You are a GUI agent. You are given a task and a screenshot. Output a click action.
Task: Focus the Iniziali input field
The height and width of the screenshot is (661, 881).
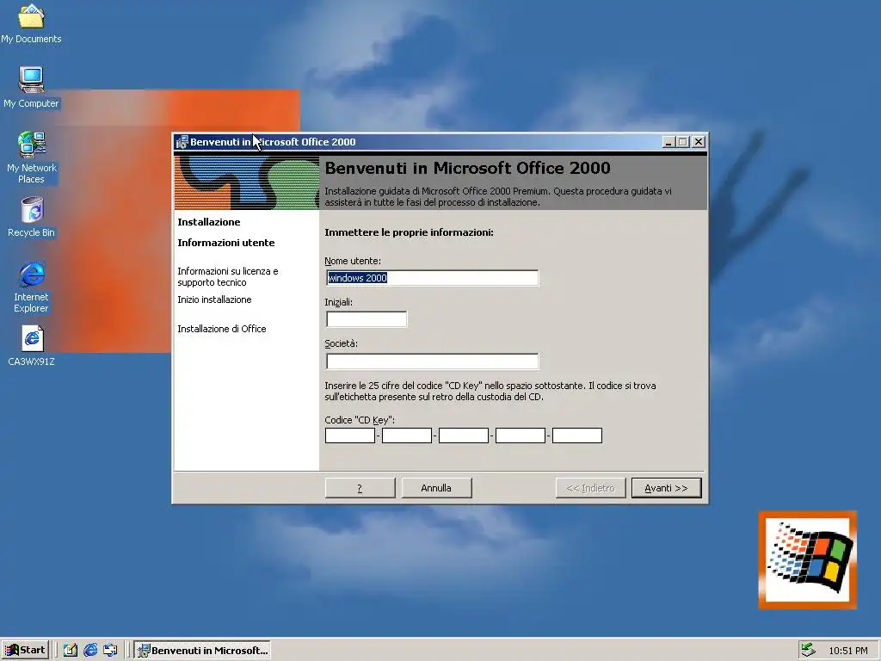tap(367, 319)
